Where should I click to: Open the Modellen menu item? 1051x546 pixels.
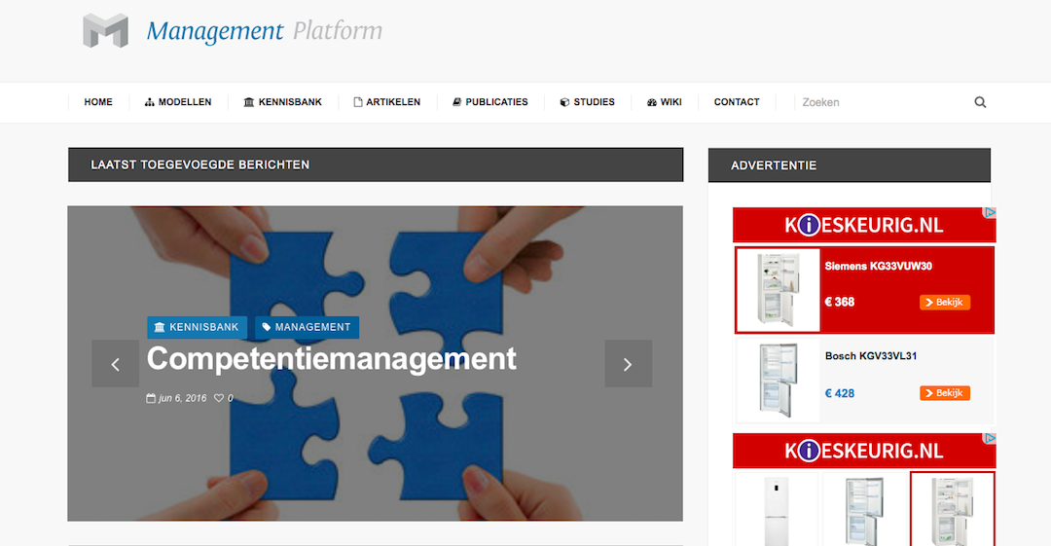pyautogui.click(x=178, y=102)
